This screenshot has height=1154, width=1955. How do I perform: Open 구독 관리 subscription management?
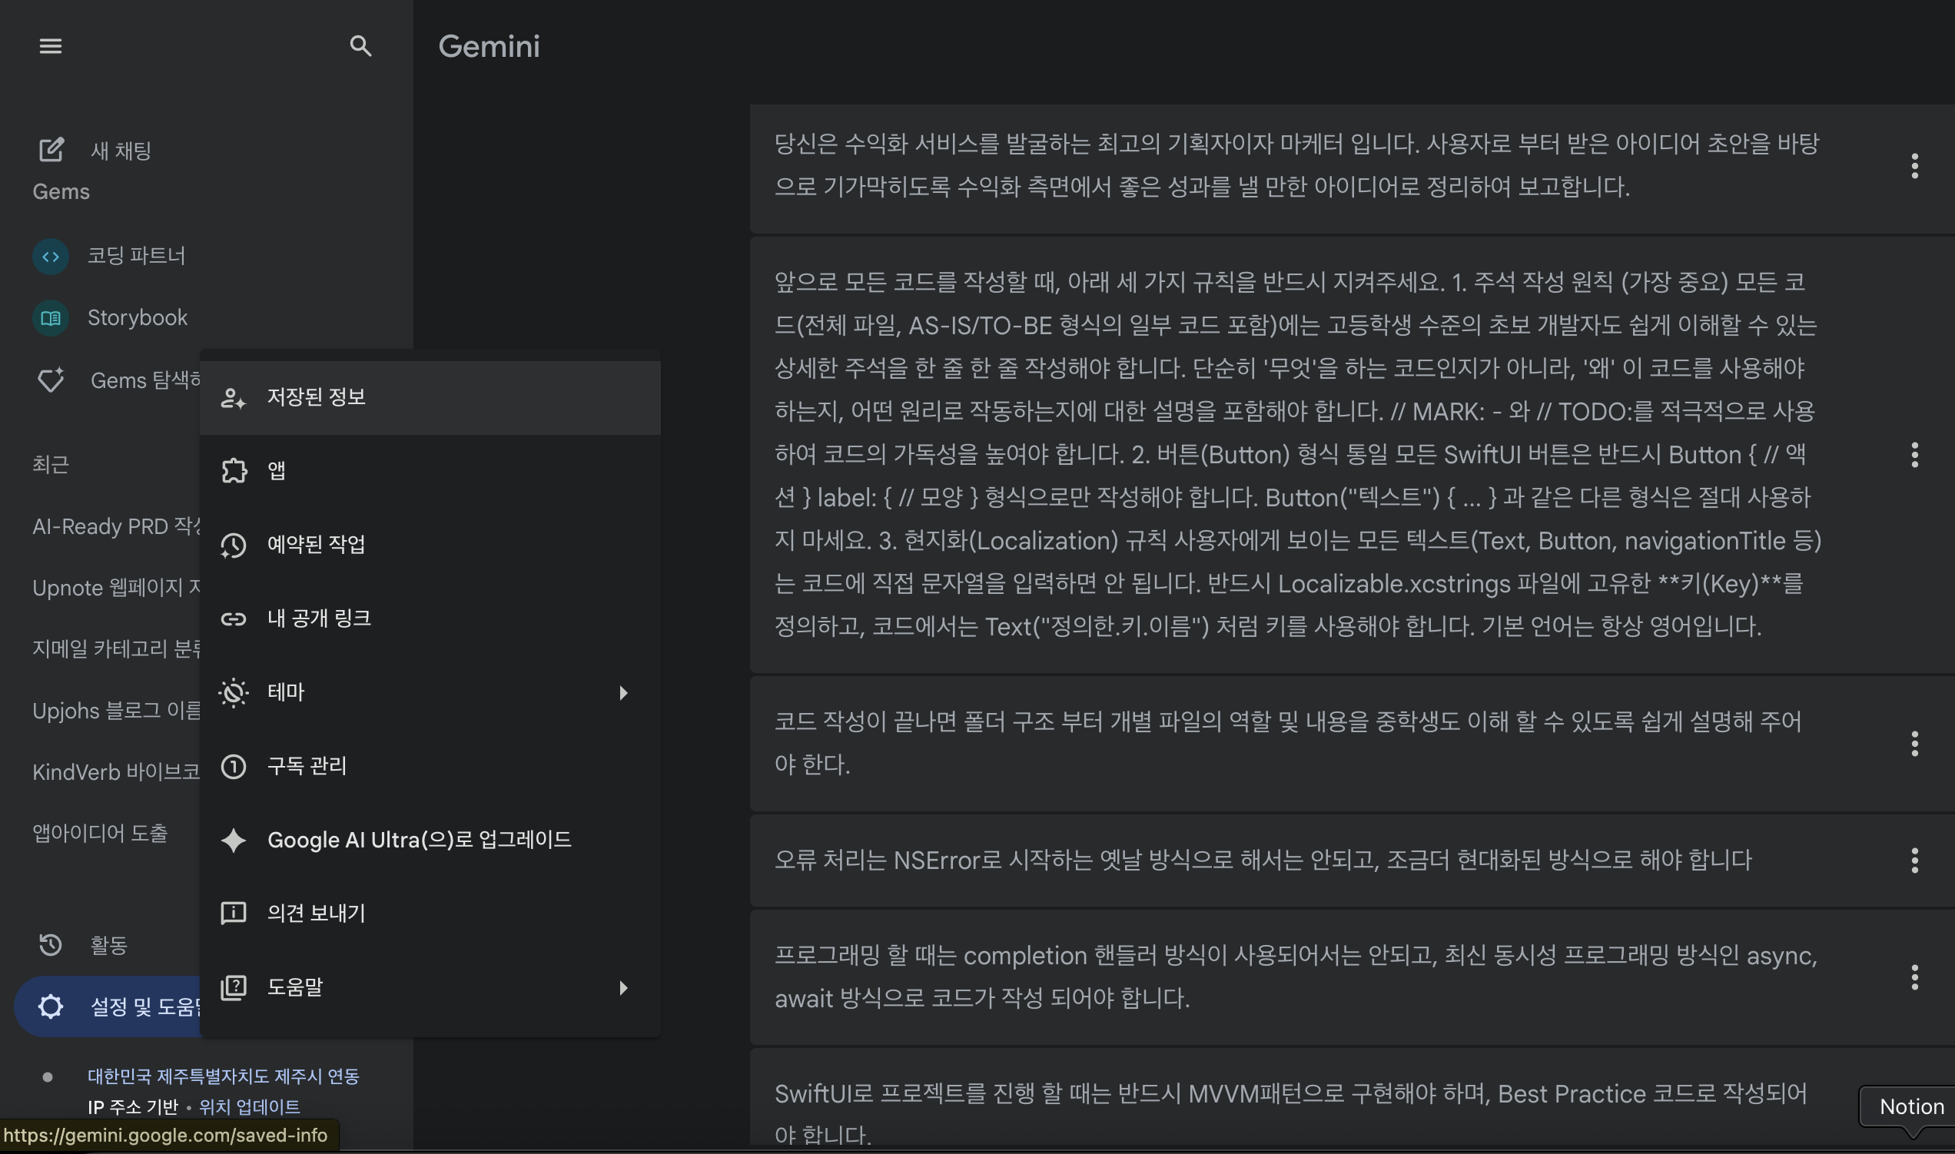(307, 766)
